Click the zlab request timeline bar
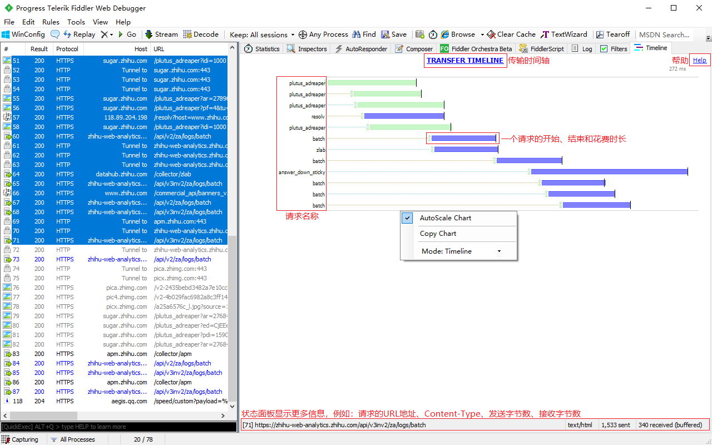712x445 pixels. click(466, 150)
